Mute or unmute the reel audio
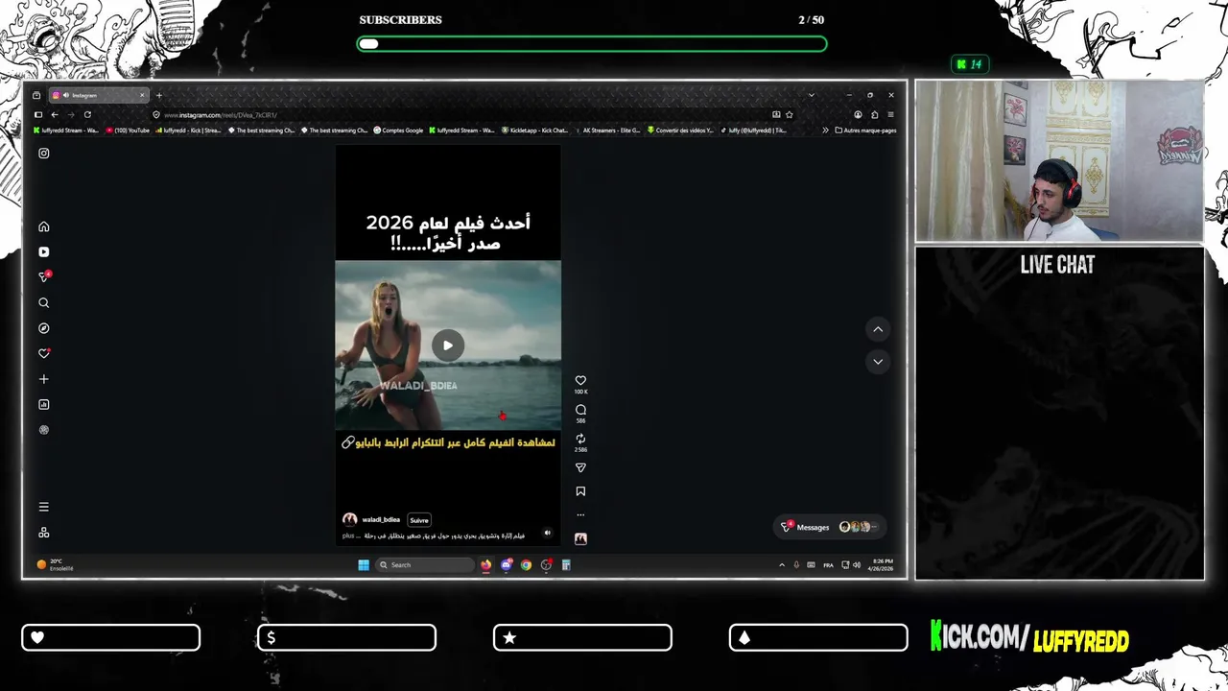This screenshot has width=1228, height=691. tap(548, 533)
